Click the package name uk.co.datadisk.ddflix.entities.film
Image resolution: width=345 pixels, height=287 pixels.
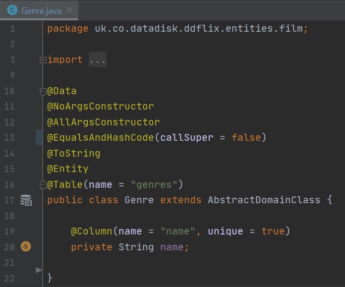click(x=198, y=29)
